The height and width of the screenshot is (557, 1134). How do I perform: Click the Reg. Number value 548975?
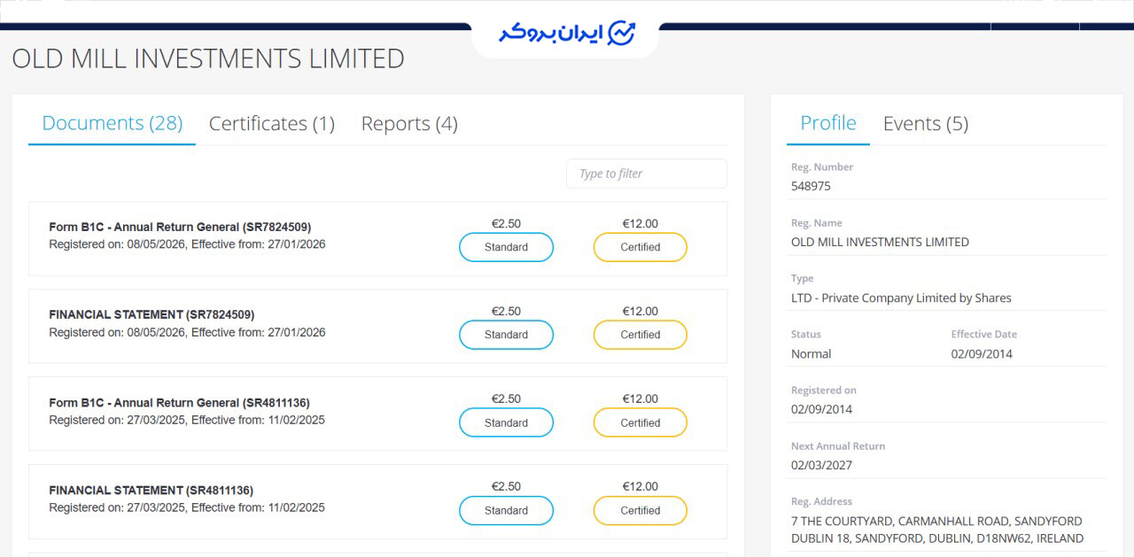coord(811,186)
